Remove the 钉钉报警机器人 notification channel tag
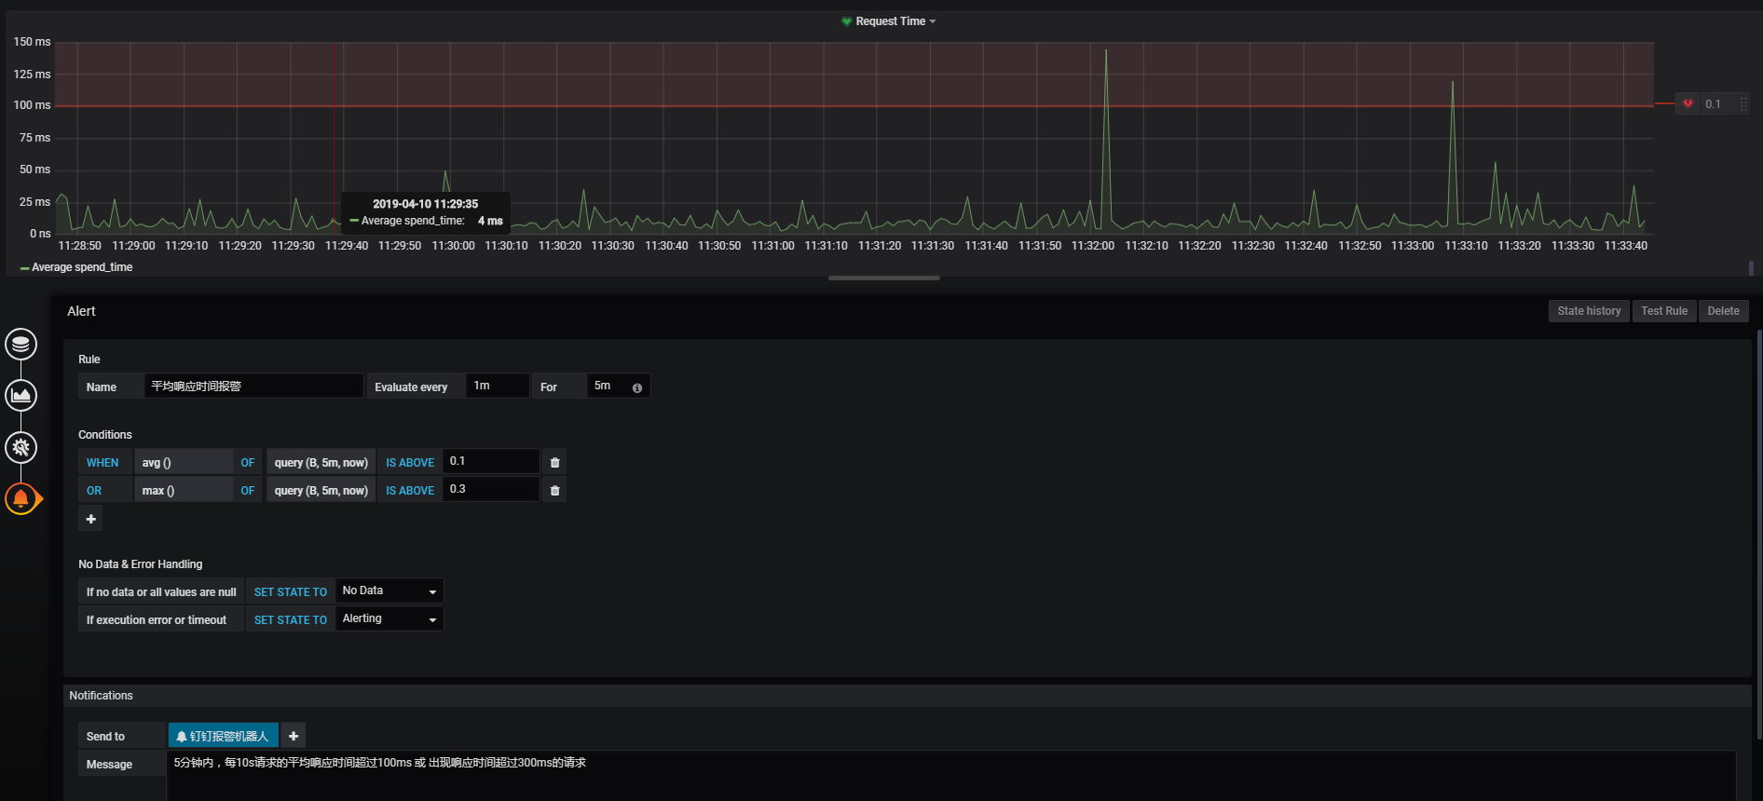This screenshot has width=1763, height=801. pos(223,736)
